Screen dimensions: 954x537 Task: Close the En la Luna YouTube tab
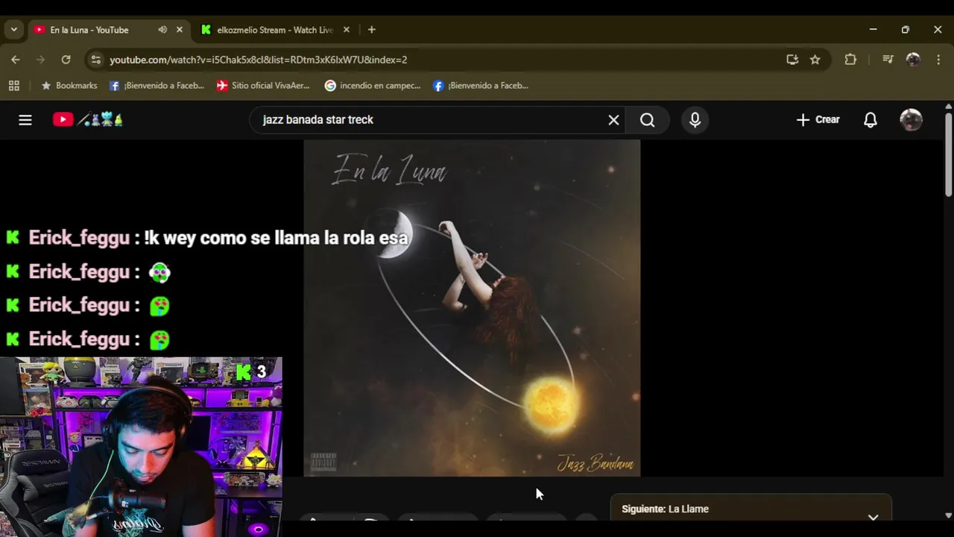[180, 30]
